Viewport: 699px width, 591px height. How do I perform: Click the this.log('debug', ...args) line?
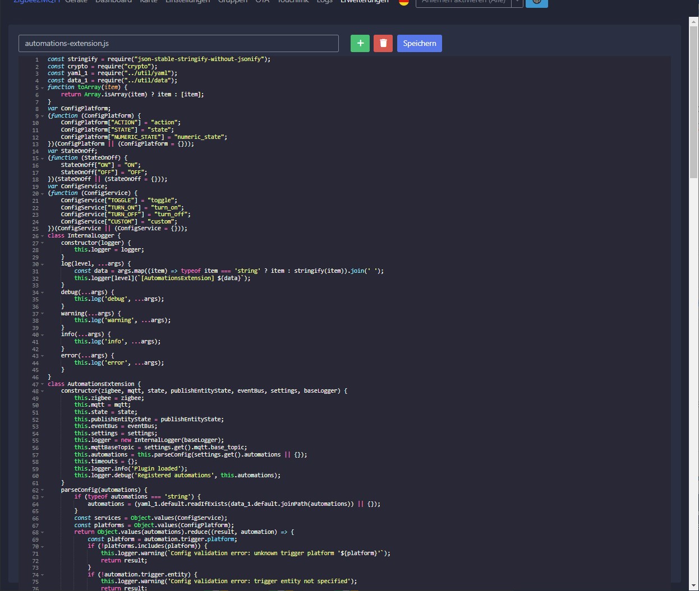pos(119,299)
